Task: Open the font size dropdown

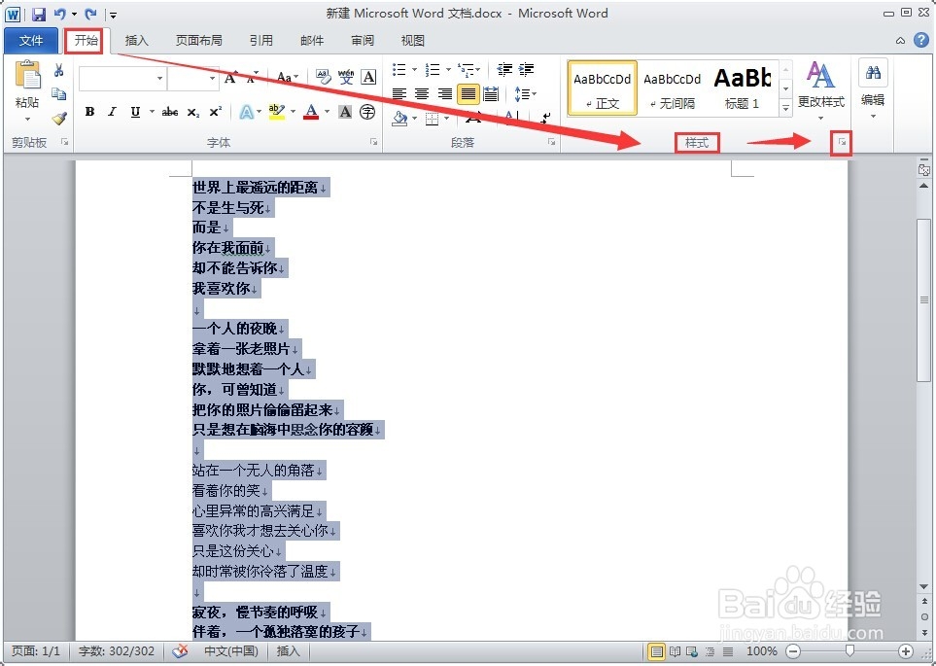Action: pos(212,78)
